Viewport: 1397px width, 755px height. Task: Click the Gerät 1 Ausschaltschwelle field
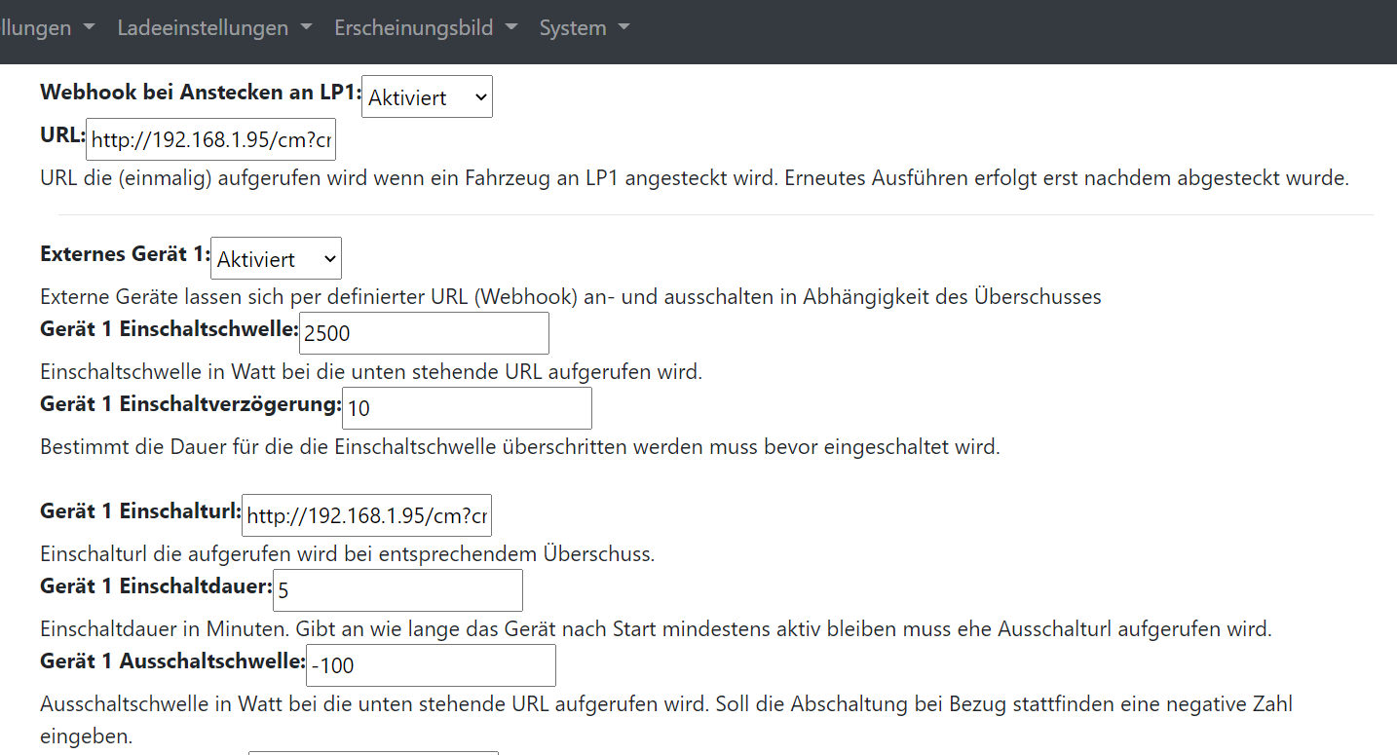(x=431, y=665)
